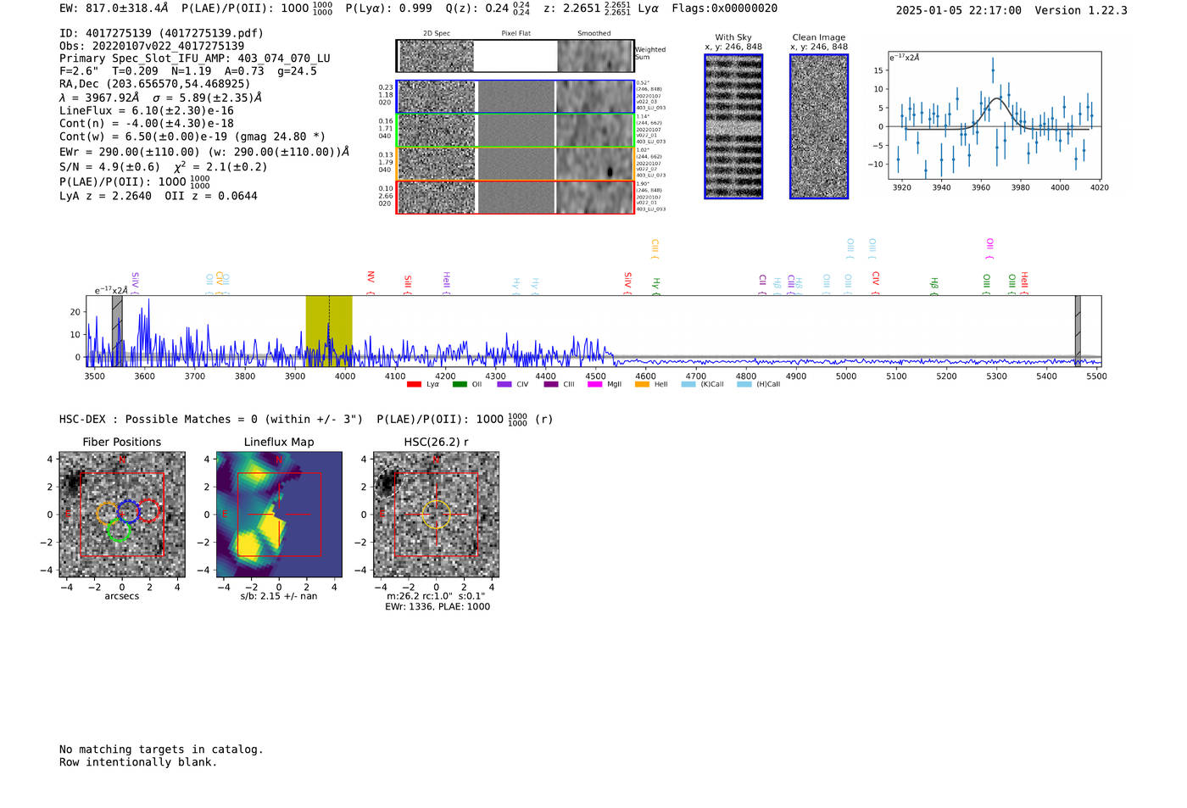
Task: Click the orange CIII line marker
Action: click(655, 249)
